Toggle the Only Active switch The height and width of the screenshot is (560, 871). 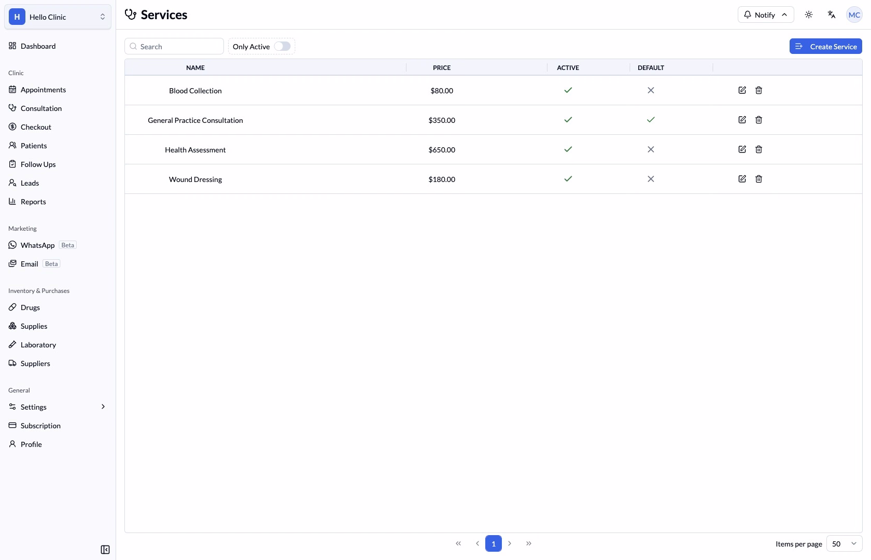pos(282,46)
